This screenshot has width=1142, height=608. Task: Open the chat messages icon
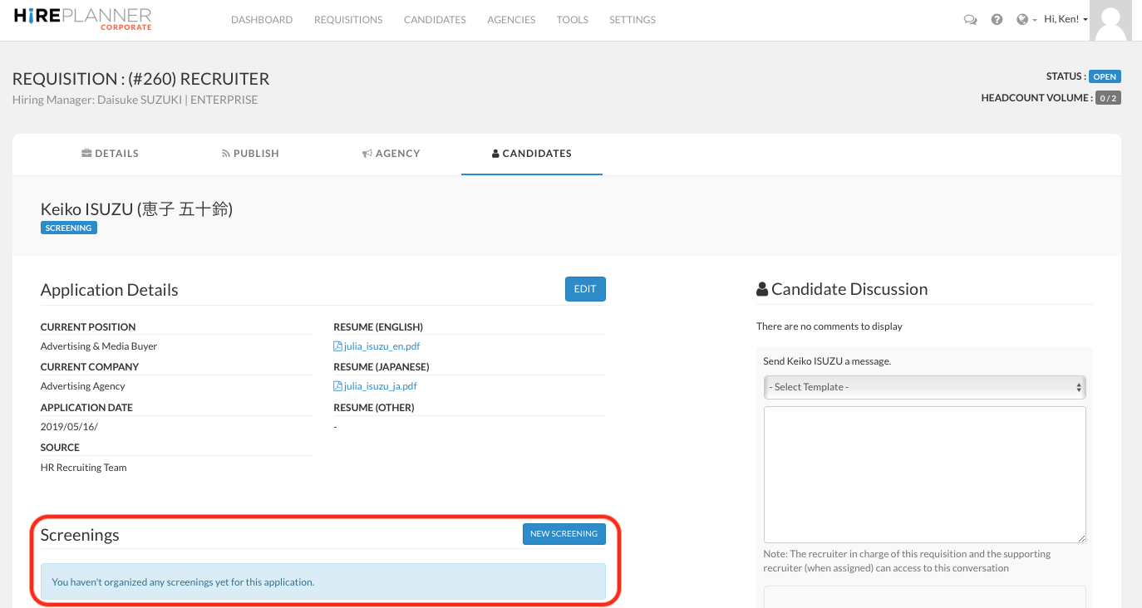point(970,20)
